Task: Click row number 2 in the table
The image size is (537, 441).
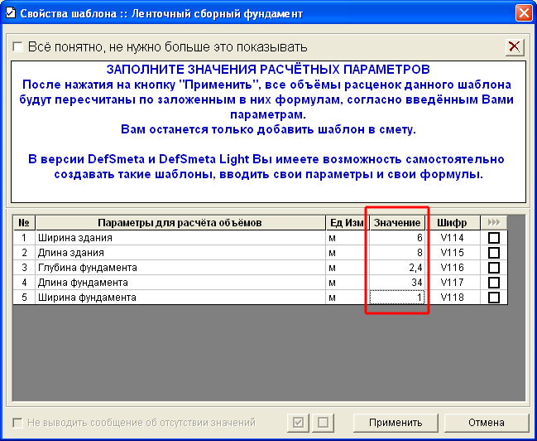Action: 24,253
